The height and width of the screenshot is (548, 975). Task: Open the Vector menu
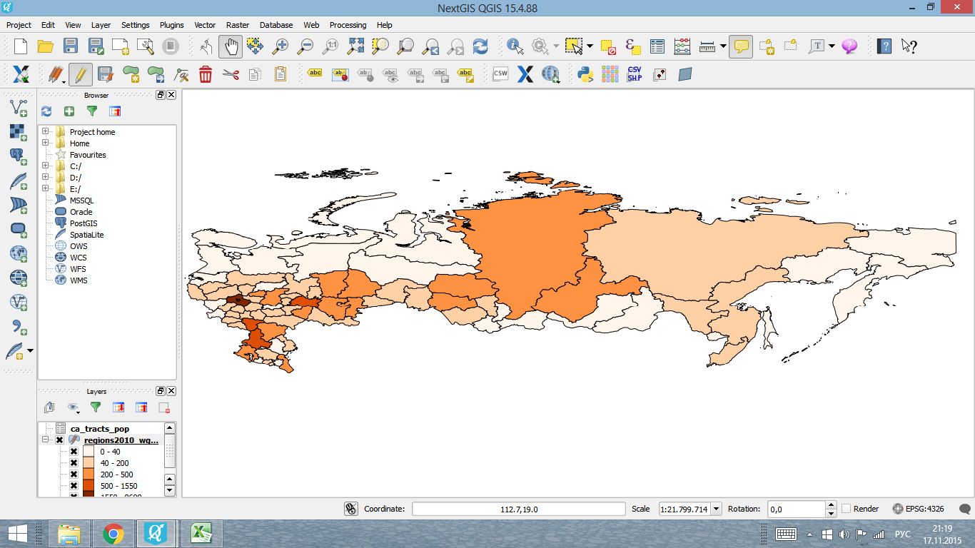206,25
